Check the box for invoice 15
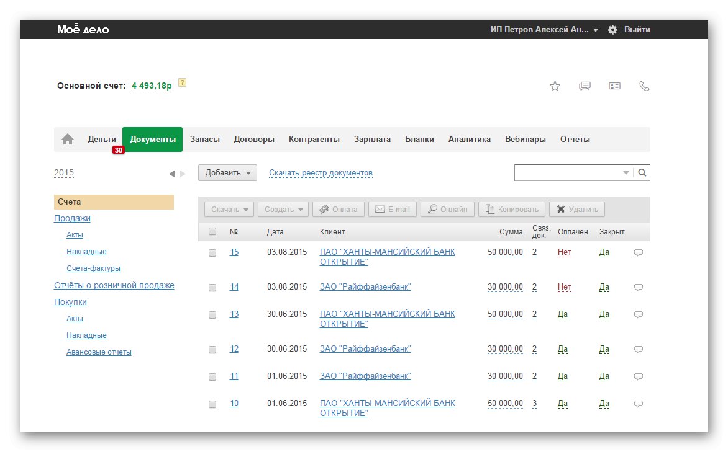The image size is (728, 452). click(212, 253)
